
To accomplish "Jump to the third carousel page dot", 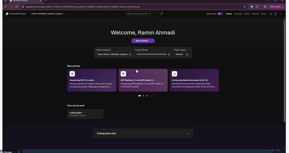I will coord(146,96).
